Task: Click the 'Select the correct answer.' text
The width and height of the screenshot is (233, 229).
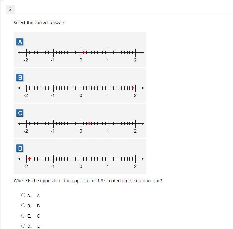Action: (x=40, y=23)
